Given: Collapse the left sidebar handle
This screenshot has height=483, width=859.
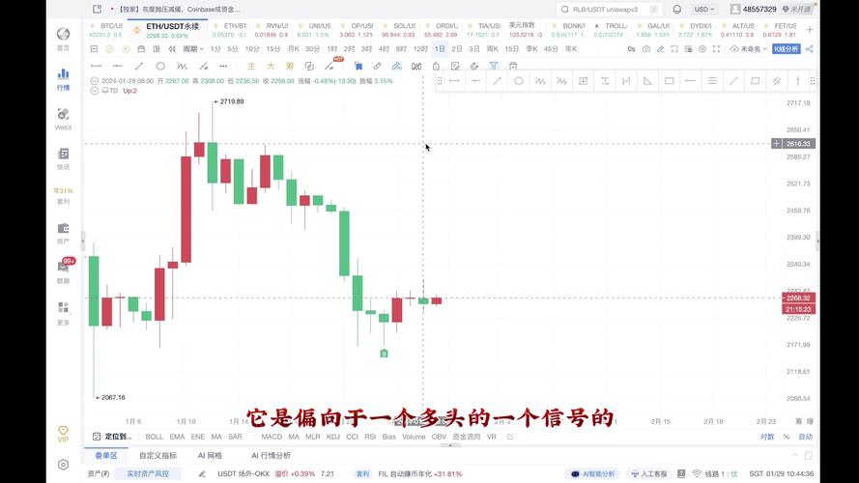Looking at the screenshot, I should coord(83,241).
